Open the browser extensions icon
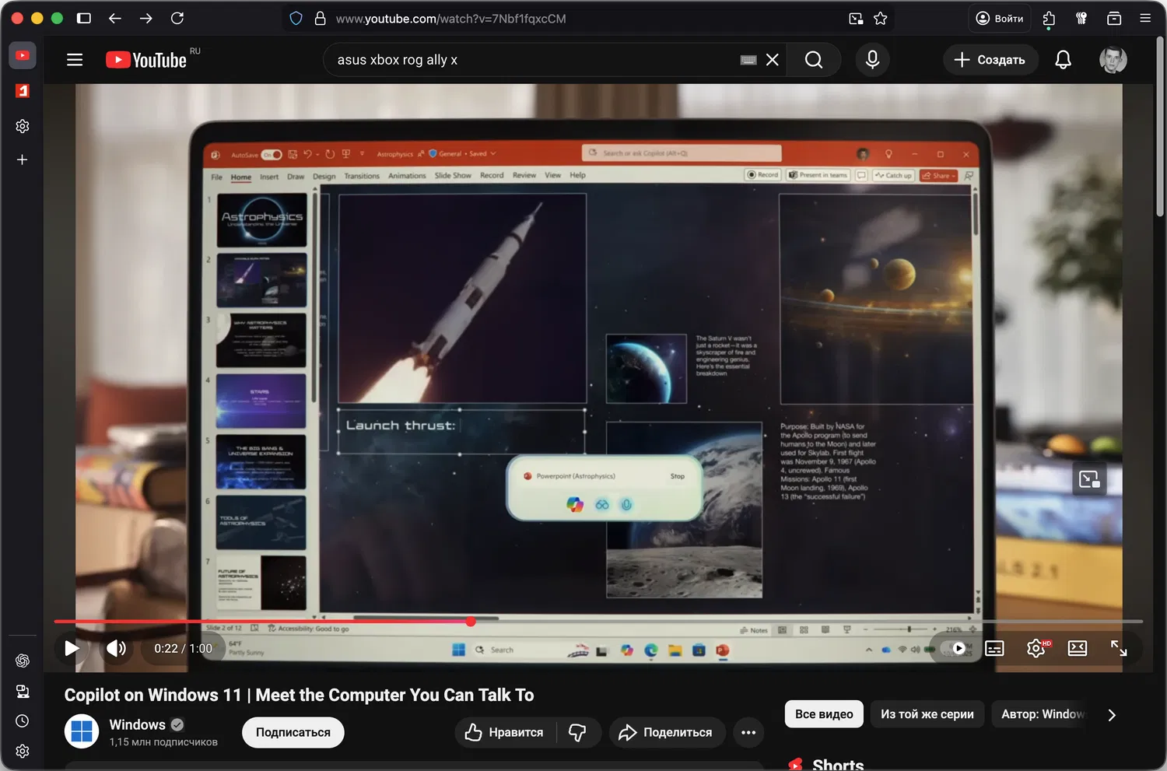Viewport: 1167px width, 771px height. click(x=1049, y=18)
